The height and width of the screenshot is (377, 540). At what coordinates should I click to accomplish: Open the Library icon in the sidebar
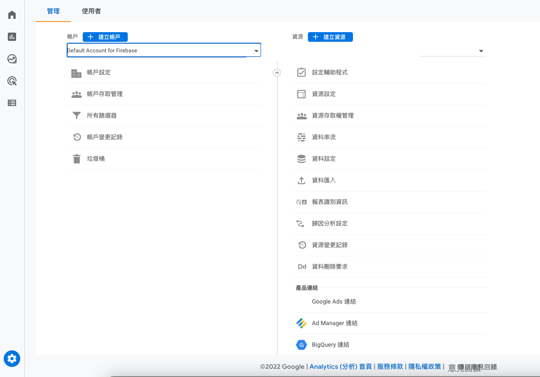click(x=11, y=103)
